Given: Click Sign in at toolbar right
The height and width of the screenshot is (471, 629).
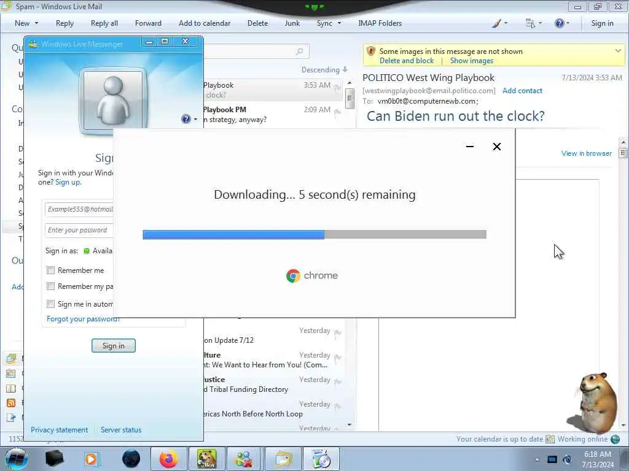Looking at the screenshot, I should tap(602, 23).
